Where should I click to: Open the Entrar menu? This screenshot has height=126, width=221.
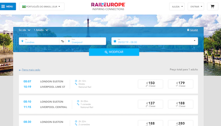196,7
